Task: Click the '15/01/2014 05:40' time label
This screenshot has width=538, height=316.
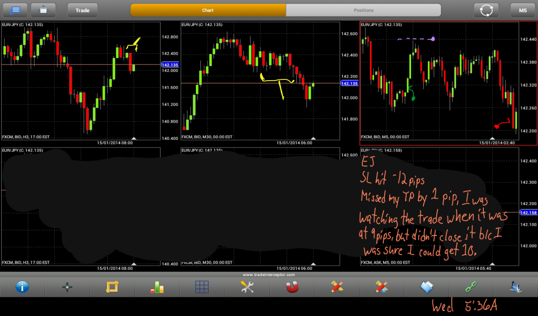Action: point(473,268)
